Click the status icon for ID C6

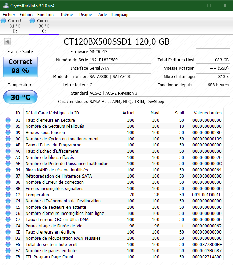[x=8, y=213]
